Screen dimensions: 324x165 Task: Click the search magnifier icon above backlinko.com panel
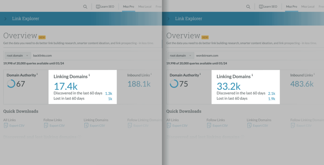tap(85, 7)
